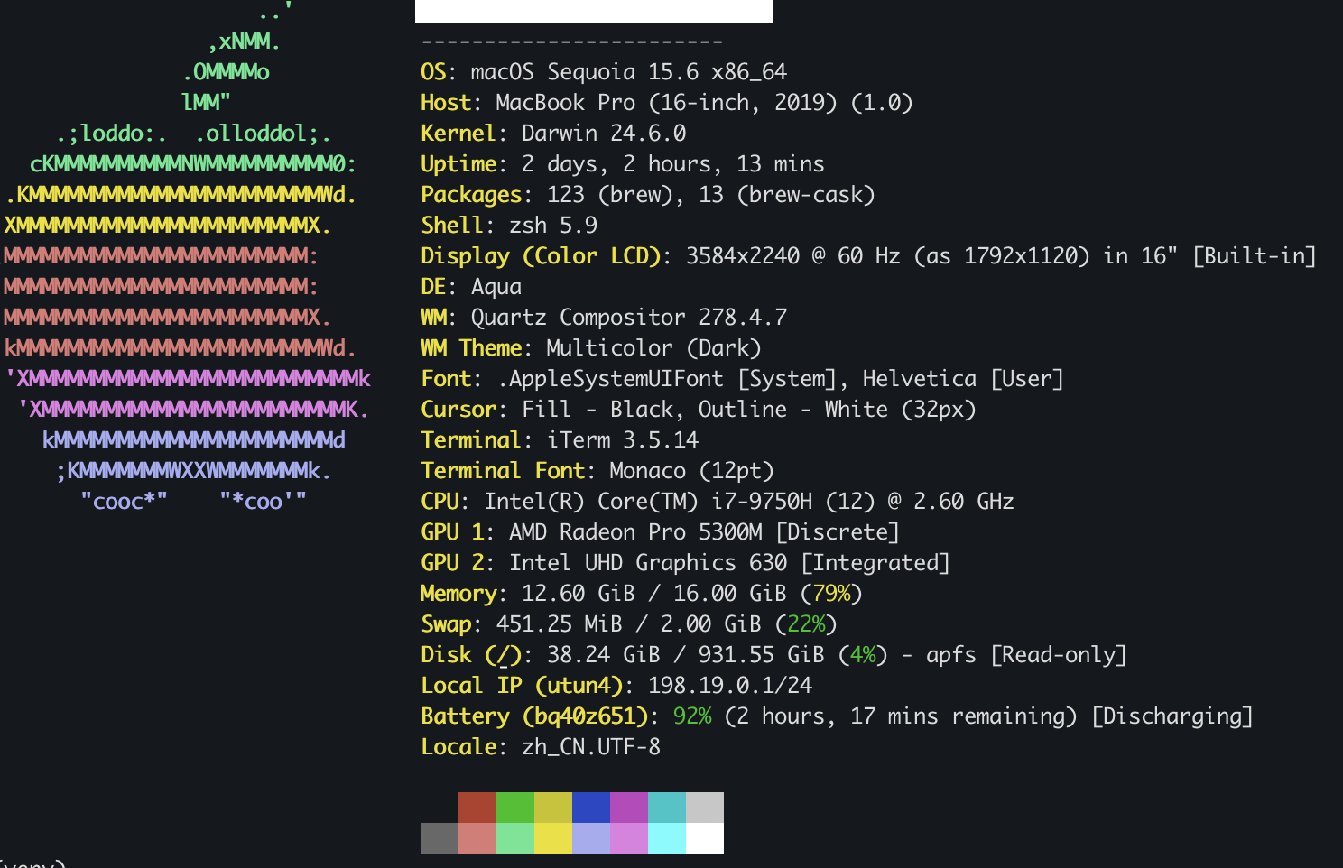The image size is (1343, 868).
Task: Click the light purple block in the bottom palette row
Action: click(629, 838)
